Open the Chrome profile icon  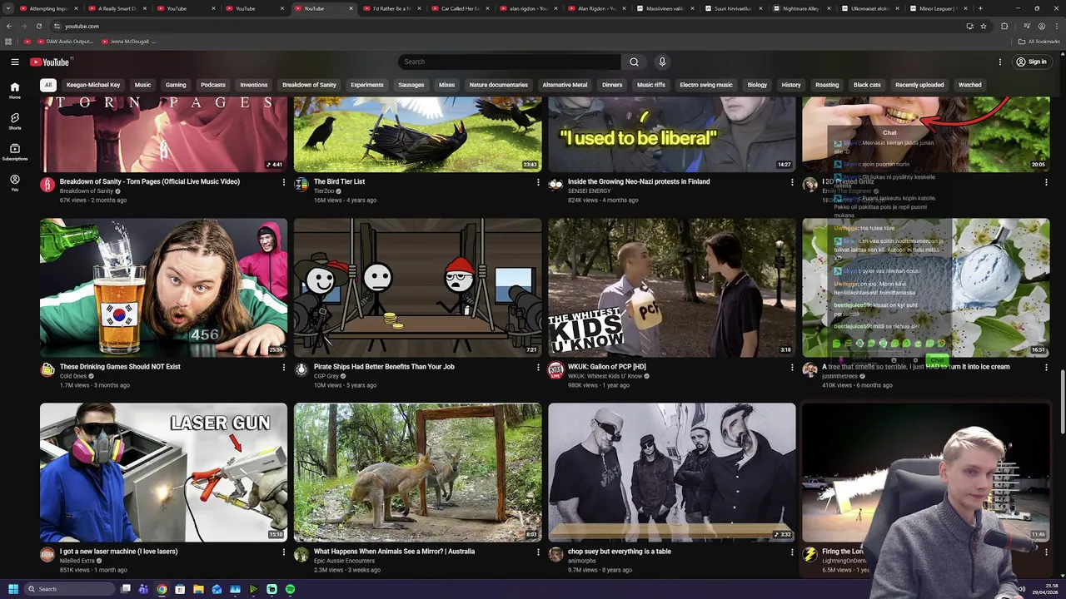click(1041, 26)
